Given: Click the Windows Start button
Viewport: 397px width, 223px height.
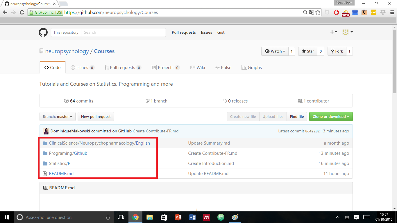Looking at the screenshot, I should click(7, 217).
